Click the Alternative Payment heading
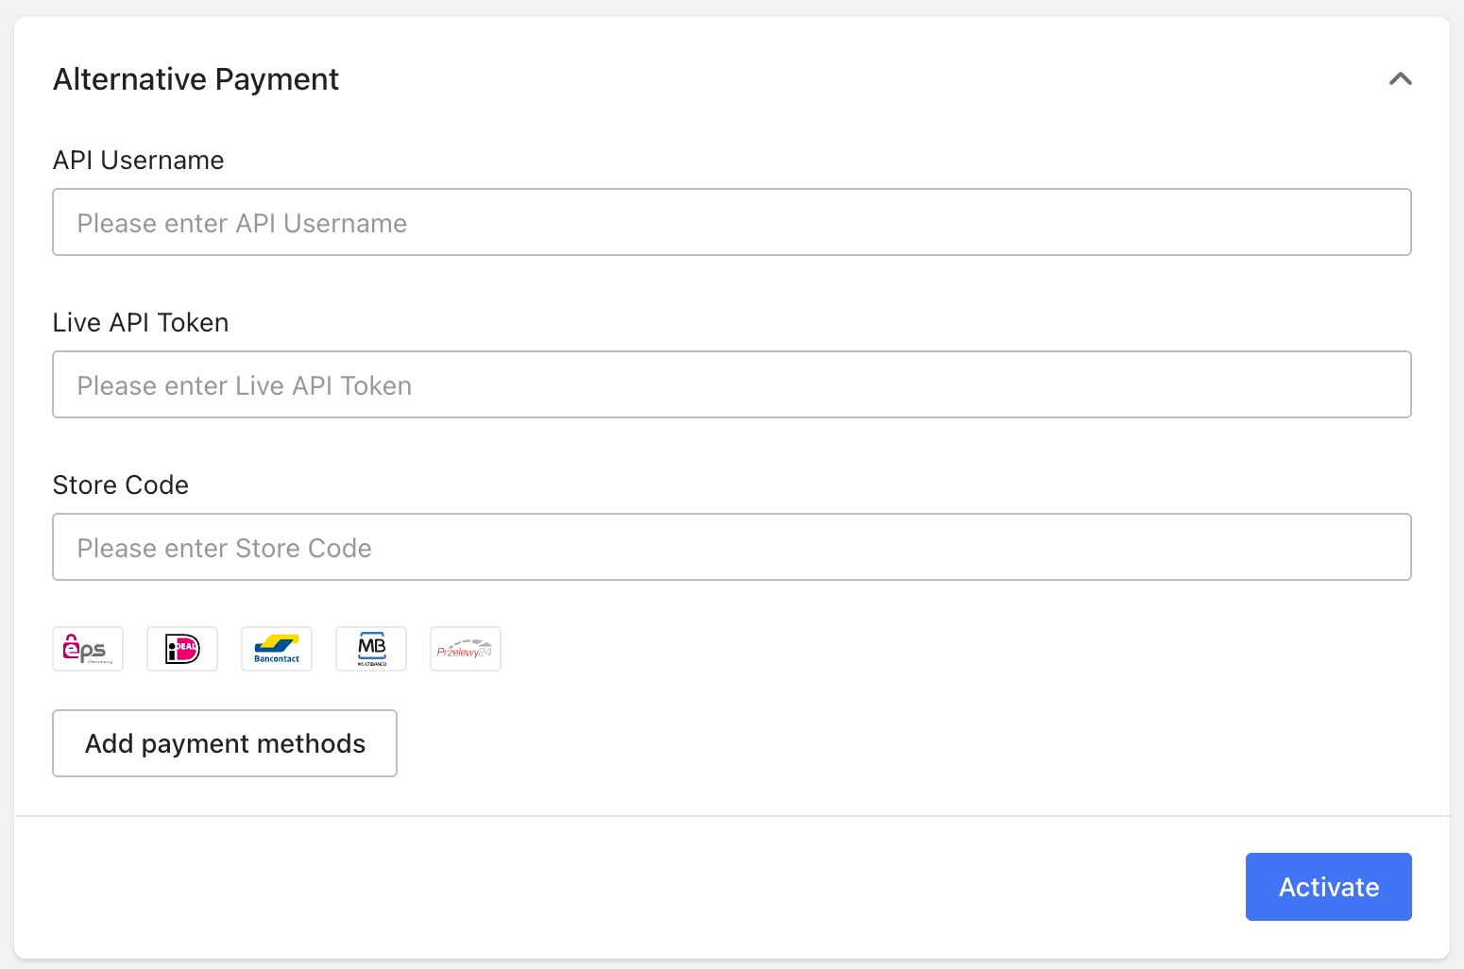 tap(196, 79)
